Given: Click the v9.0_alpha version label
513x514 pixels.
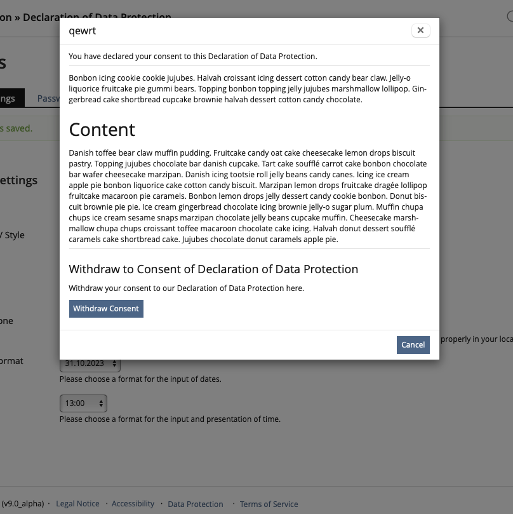Looking at the screenshot, I should tap(22, 504).
